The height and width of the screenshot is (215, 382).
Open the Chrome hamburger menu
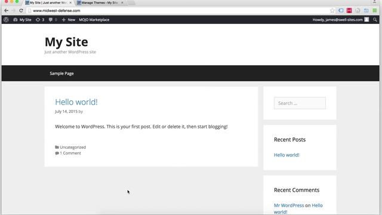[x=375, y=11]
